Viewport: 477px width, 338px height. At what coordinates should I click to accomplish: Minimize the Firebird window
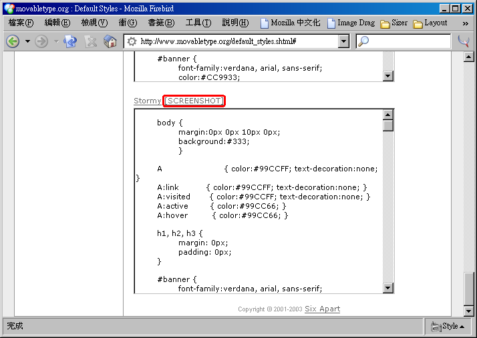(x=444, y=9)
